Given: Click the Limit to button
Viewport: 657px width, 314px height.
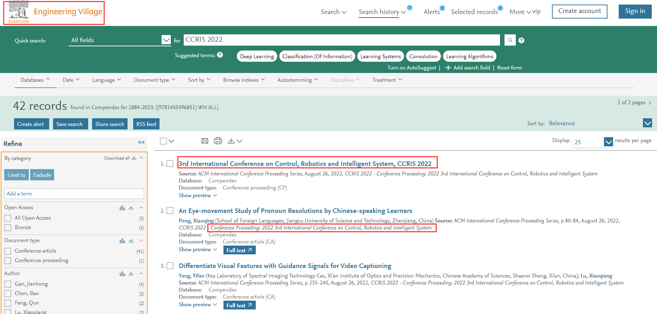Looking at the screenshot, I should coord(17,175).
